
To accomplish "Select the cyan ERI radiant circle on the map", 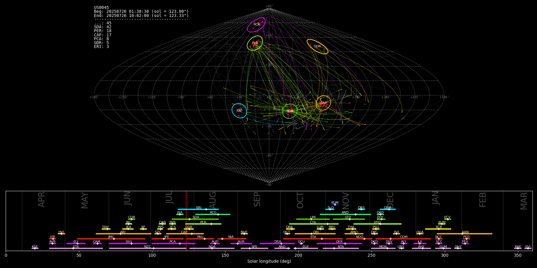I will click(239, 111).
